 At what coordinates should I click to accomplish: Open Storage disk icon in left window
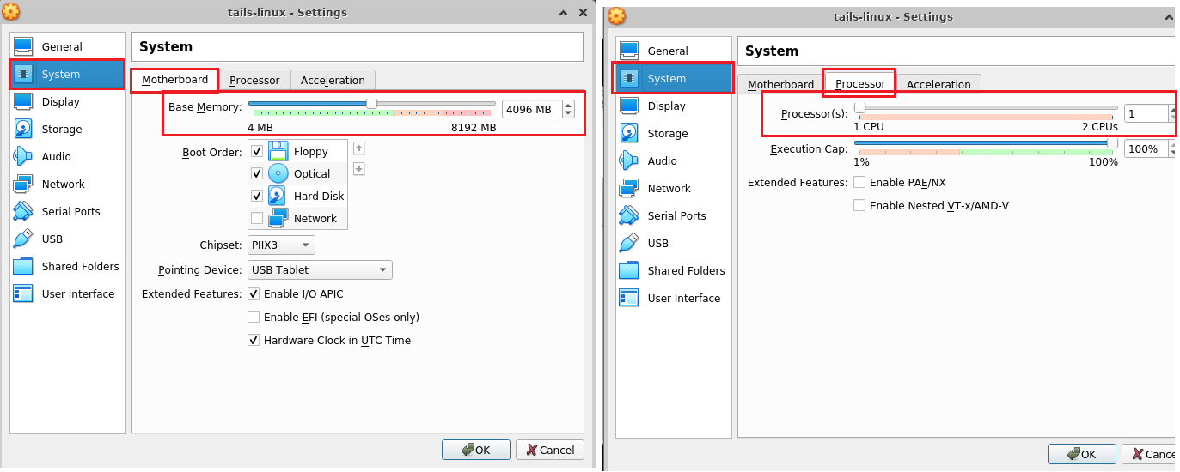24,129
